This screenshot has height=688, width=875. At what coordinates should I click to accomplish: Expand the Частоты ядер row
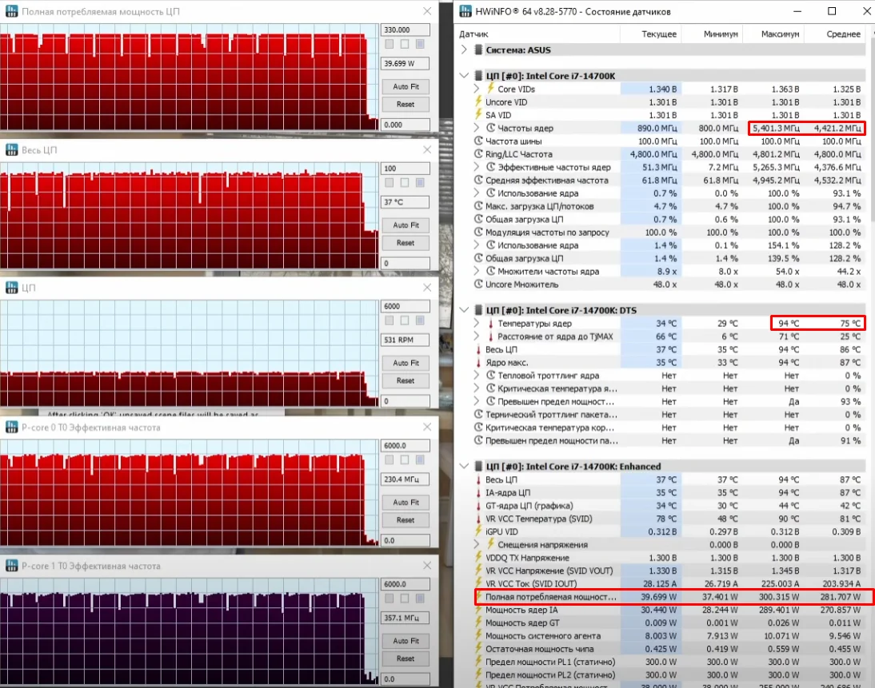pos(477,128)
